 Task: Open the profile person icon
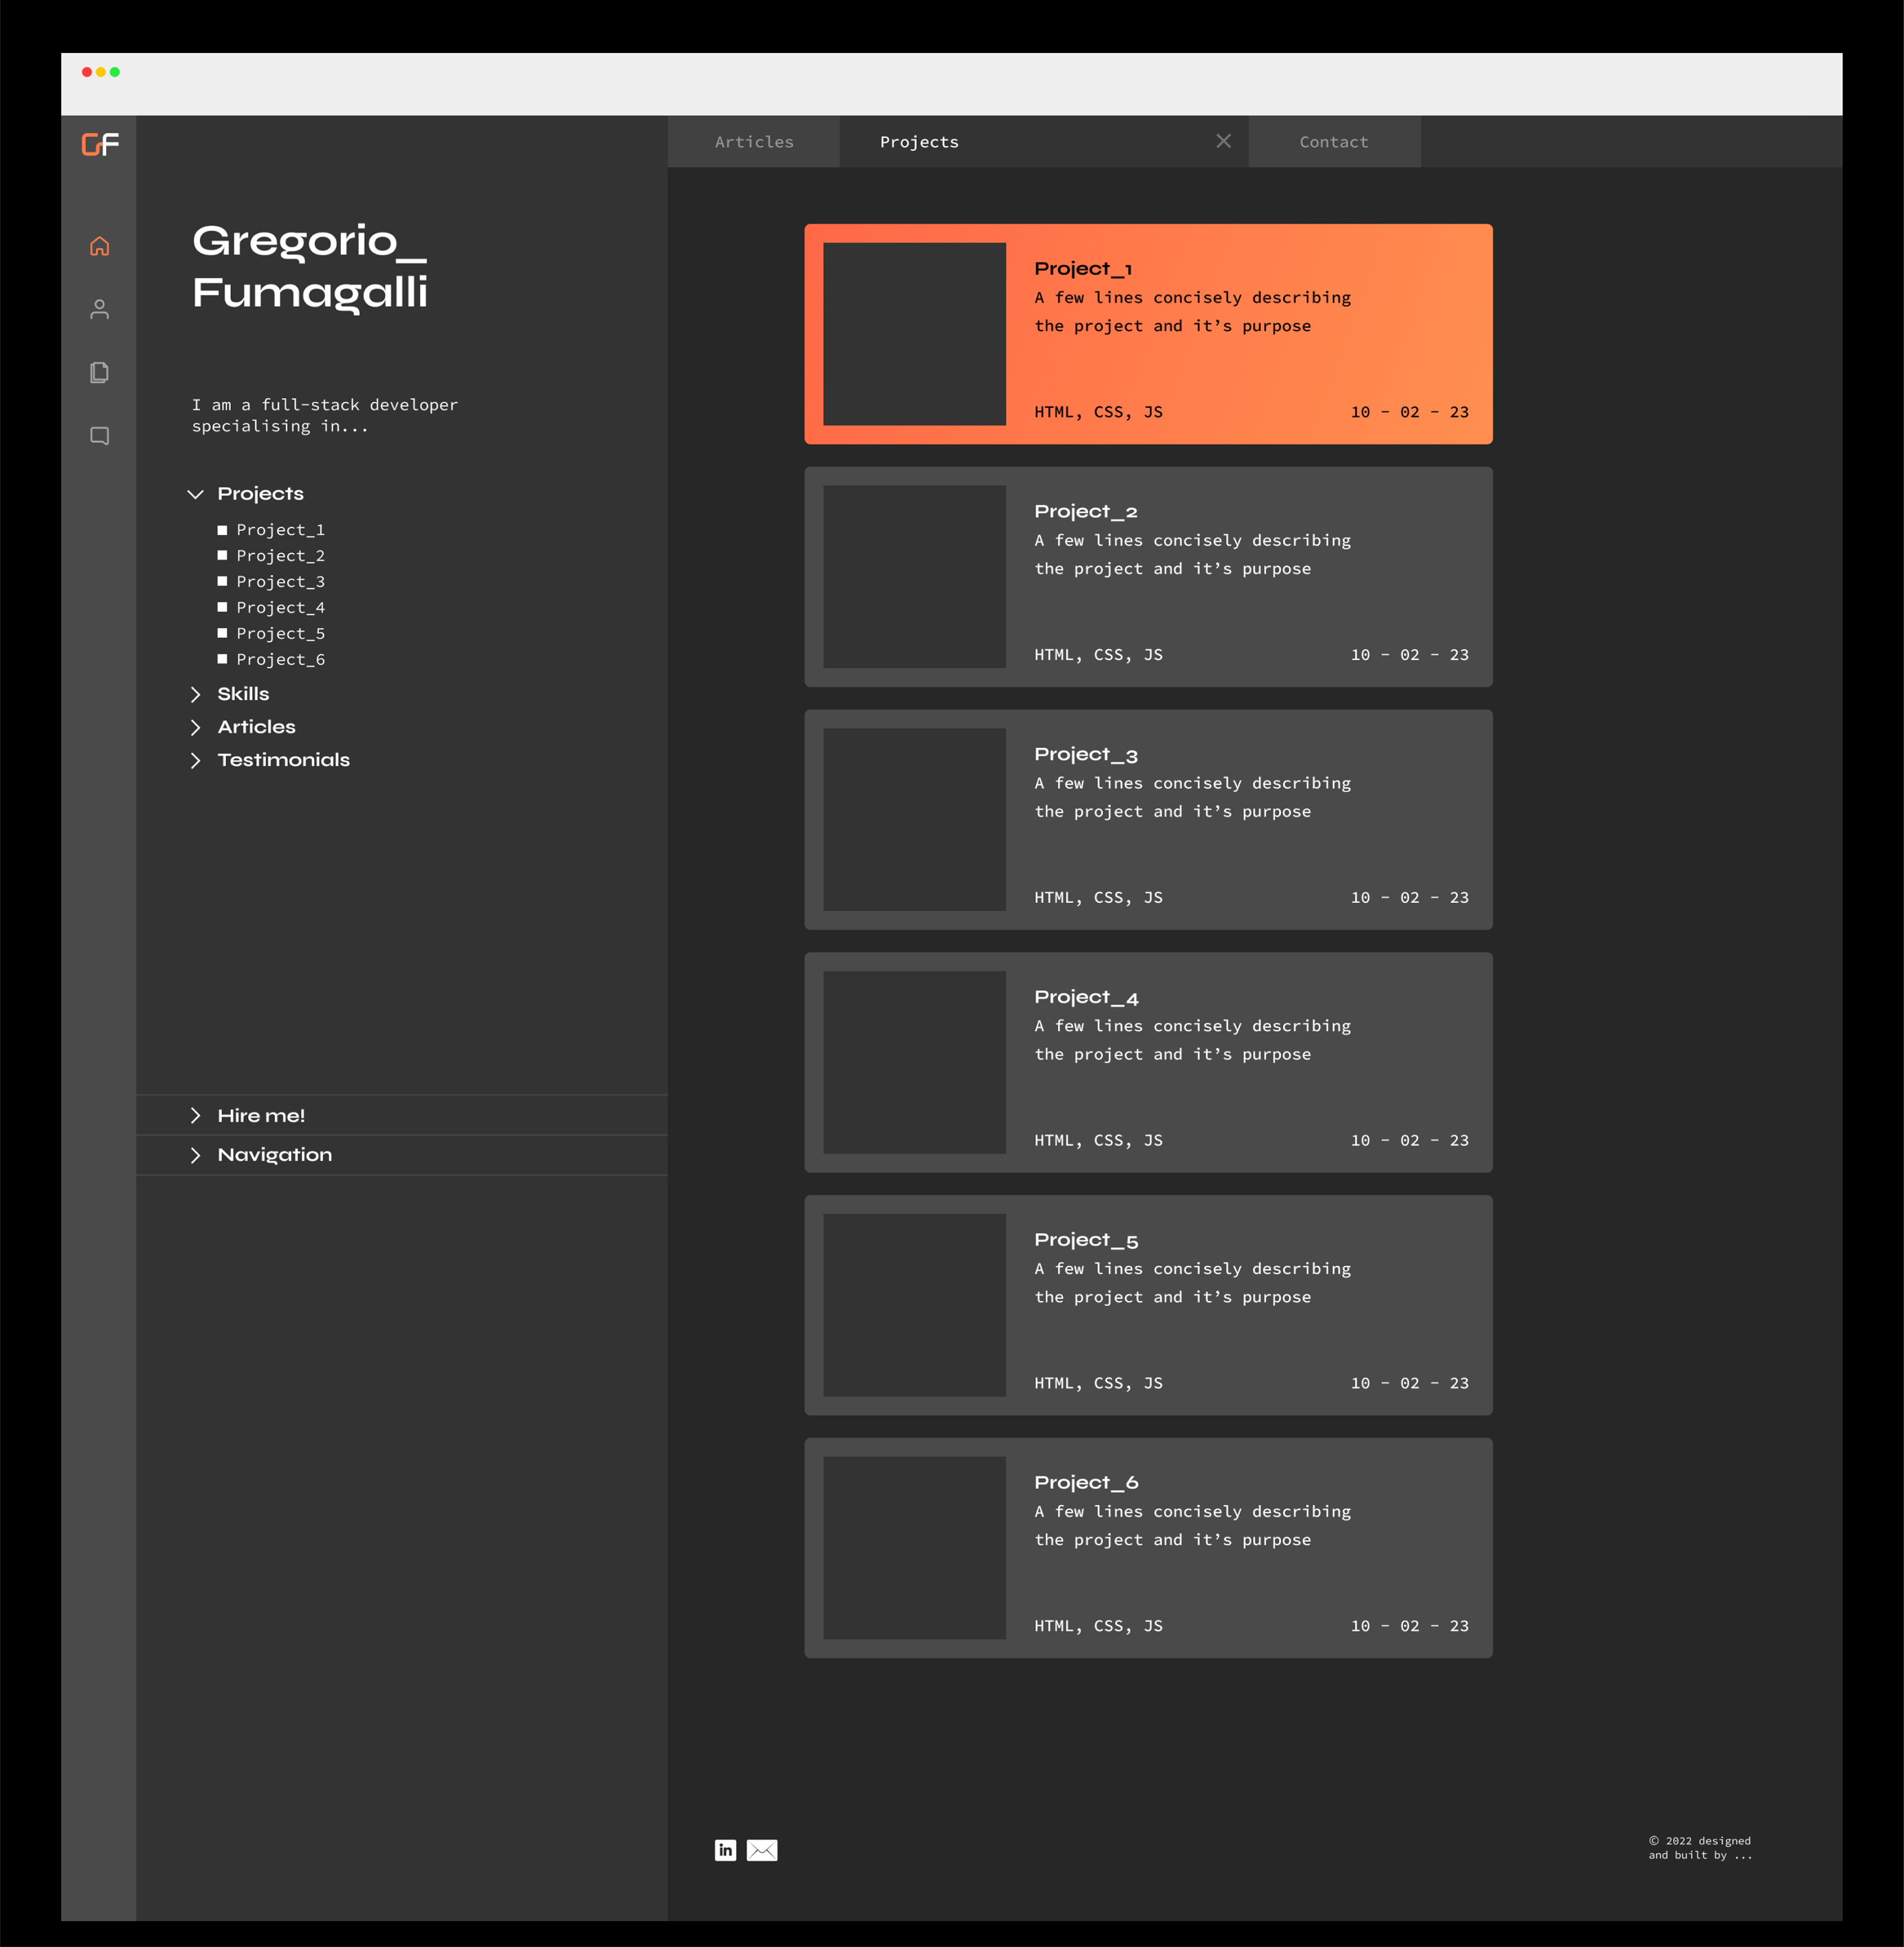click(x=99, y=309)
